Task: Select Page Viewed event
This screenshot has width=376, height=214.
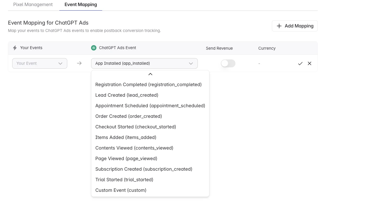Action: click(150, 159)
